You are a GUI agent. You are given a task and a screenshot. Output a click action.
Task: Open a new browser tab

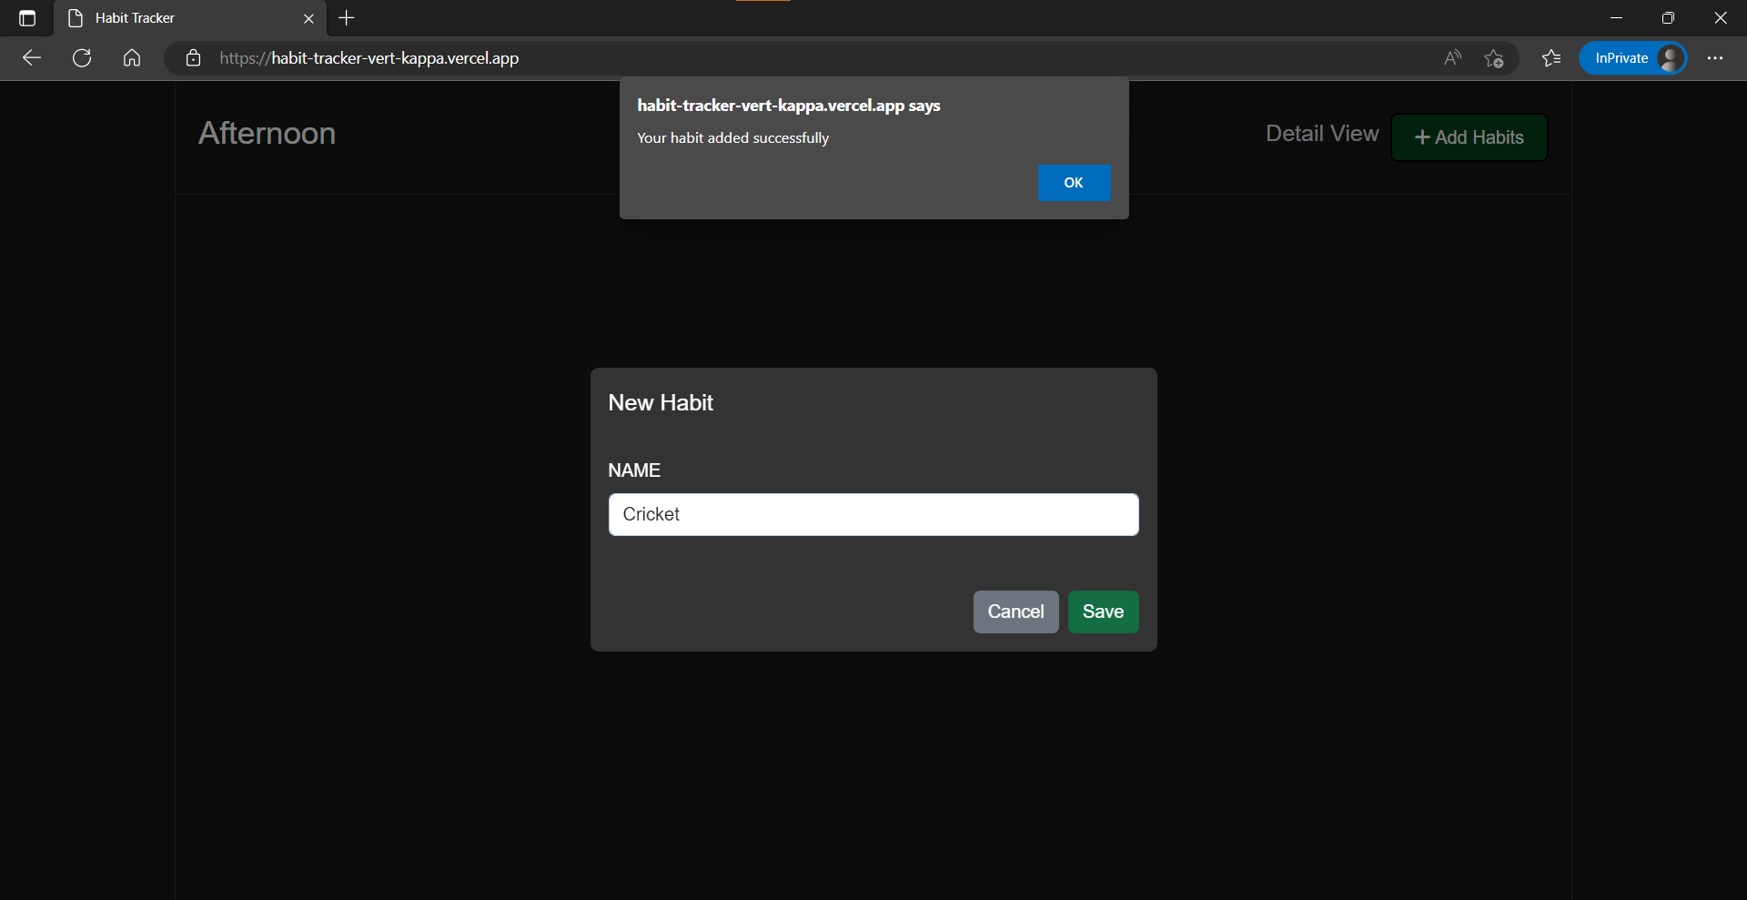346,17
